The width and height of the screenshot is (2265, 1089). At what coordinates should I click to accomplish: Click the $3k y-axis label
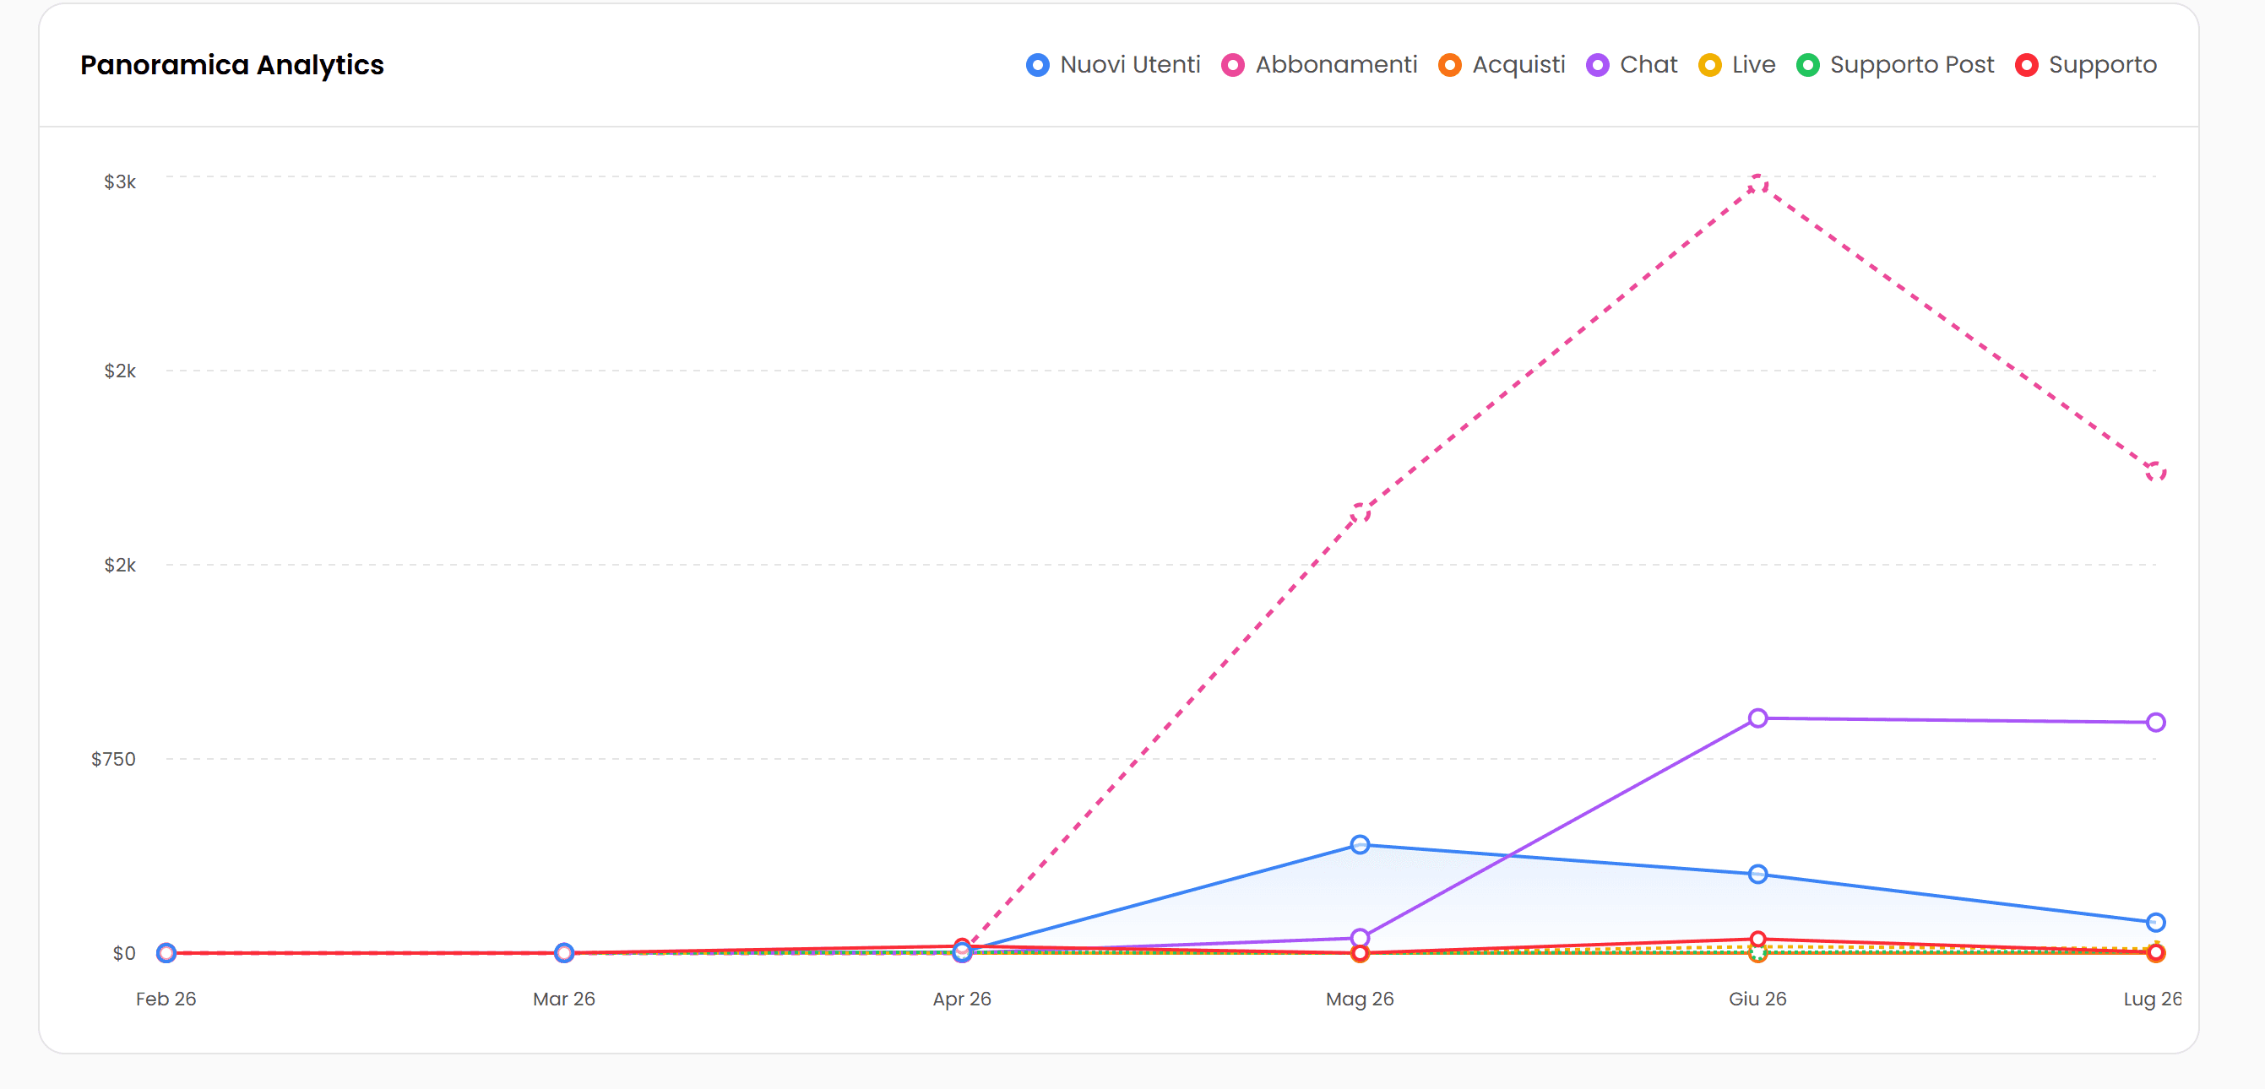pos(120,182)
